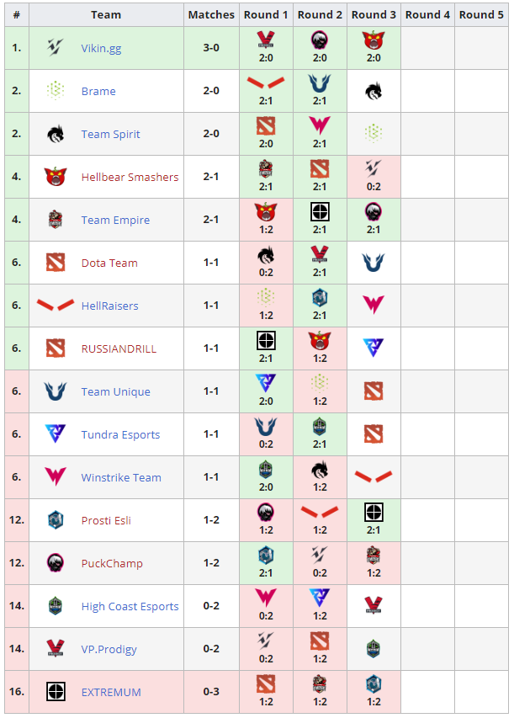Click the EXTREMUM crosshair logo icon
514x718 pixels.
click(x=56, y=692)
